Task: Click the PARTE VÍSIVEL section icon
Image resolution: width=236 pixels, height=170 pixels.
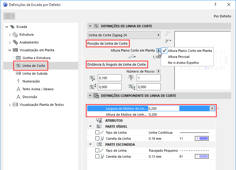Action: 99,127
